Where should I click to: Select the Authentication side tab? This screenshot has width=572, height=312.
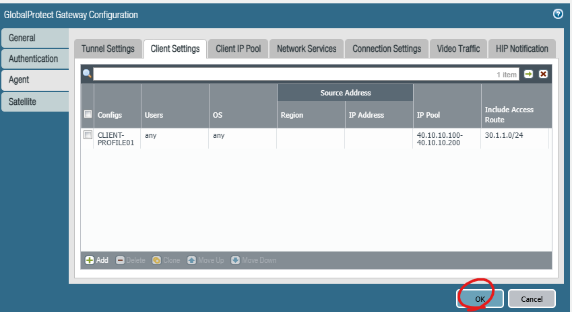coord(35,58)
